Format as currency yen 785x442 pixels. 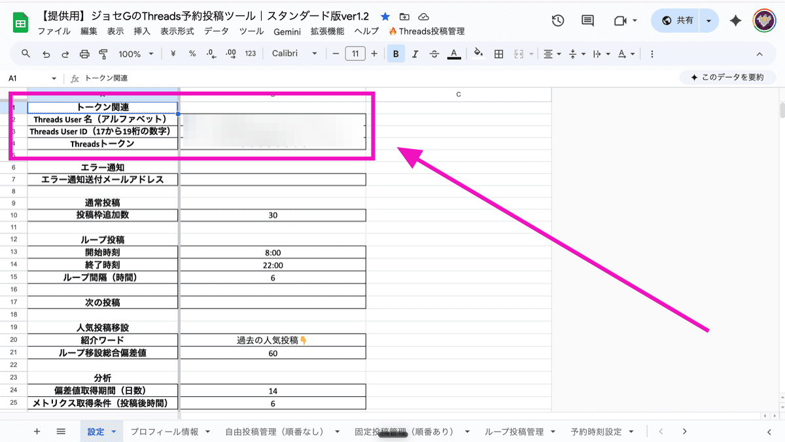173,54
